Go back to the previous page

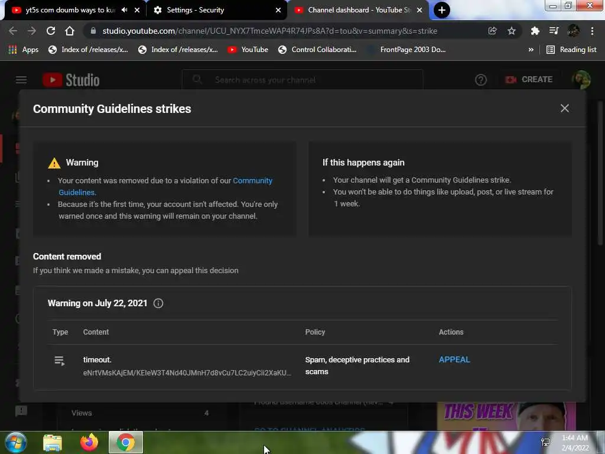13,31
